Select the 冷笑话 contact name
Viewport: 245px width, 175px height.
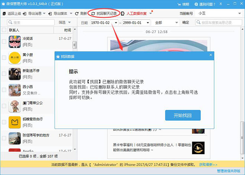click(28, 39)
